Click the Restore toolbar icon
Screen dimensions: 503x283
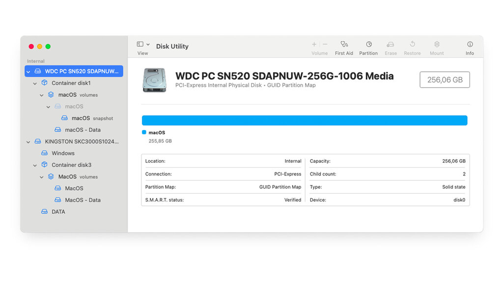[x=412, y=44]
